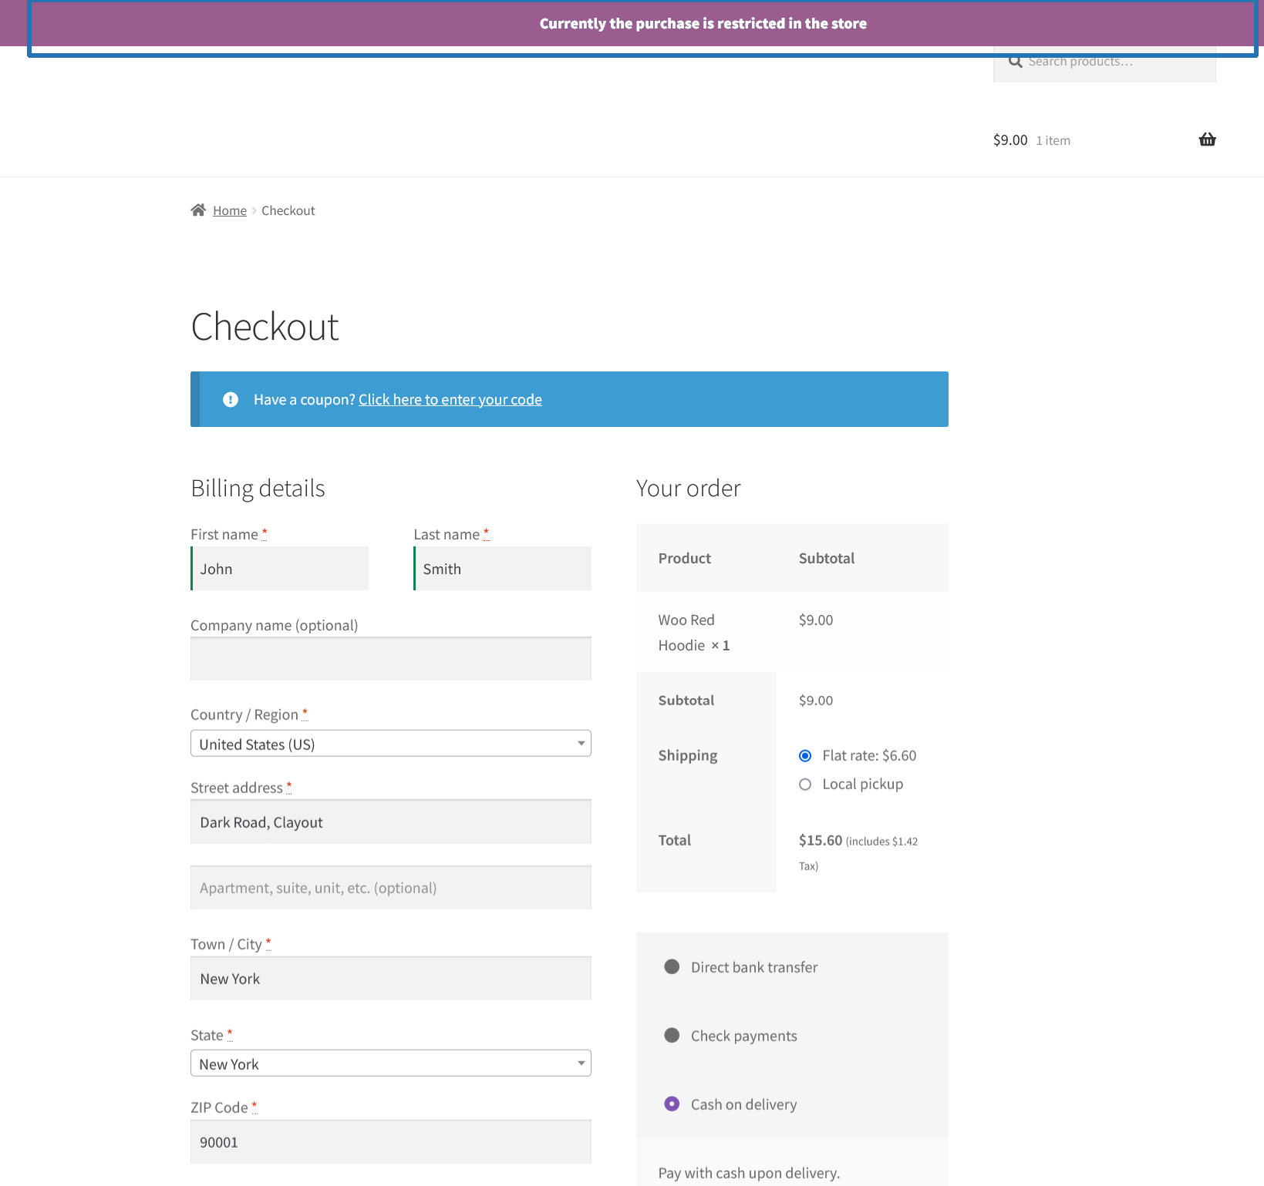The image size is (1264, 1186).
Task: Click the Town / City field
Action: pos(390,978)
